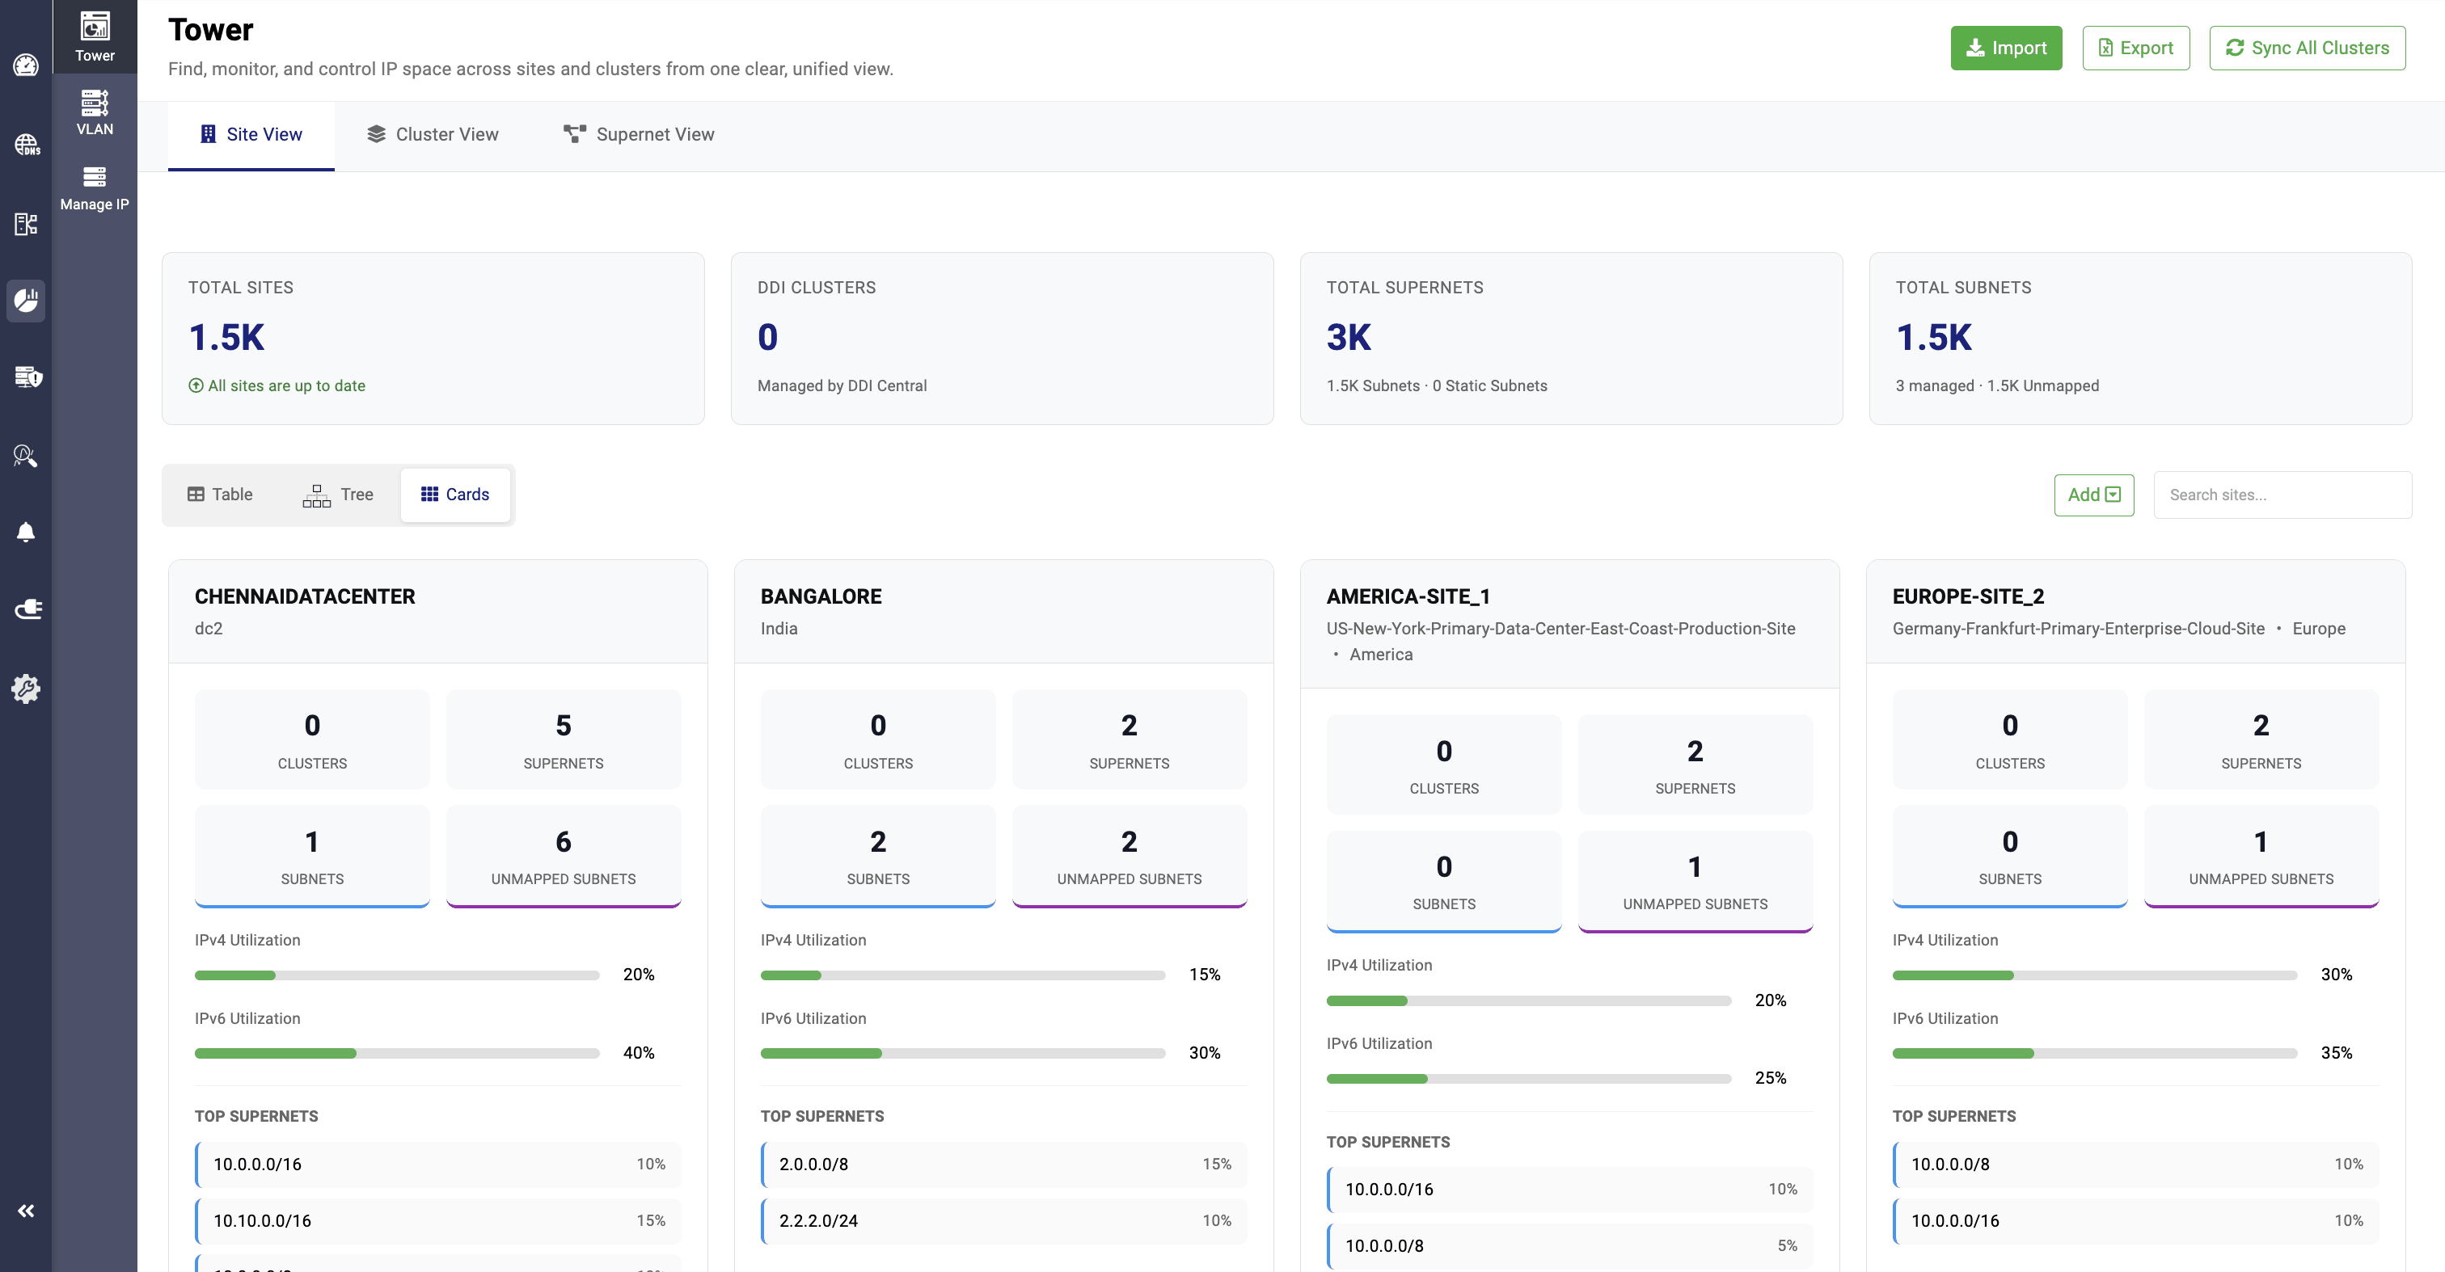Open the wrench settings gear icon
Viewport: 2445px width, 1272px height.
pos(26,689)
